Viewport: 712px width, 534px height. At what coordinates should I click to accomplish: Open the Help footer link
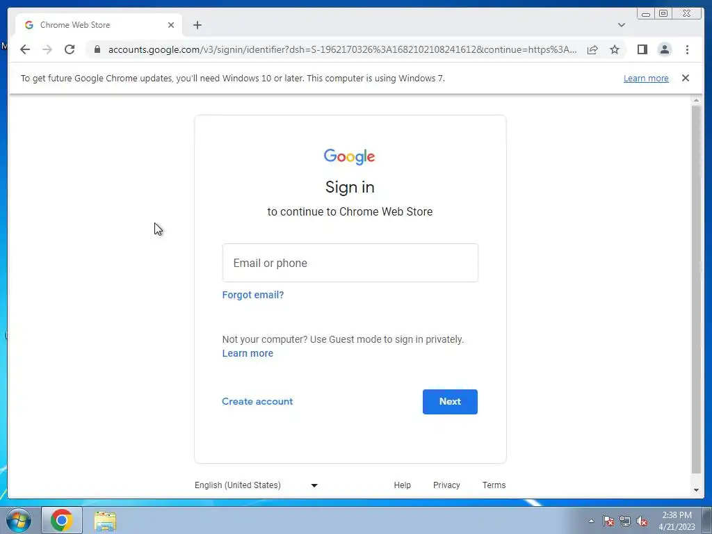pyautogui.click(x=403, y=485)
